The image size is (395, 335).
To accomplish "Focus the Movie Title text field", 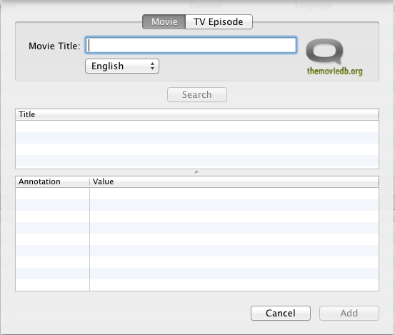I will [x=191, y=45].
